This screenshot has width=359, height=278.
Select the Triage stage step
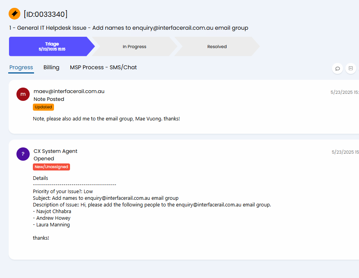click(x=52, y=47)
